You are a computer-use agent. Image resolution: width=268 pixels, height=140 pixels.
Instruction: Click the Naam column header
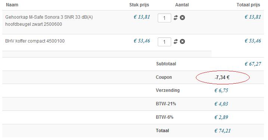[x=12, y=5]
